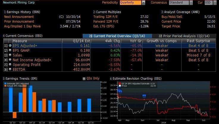The image size is (219, 124).
Task: Open Current Multiples section
Action: pos(107,12)
